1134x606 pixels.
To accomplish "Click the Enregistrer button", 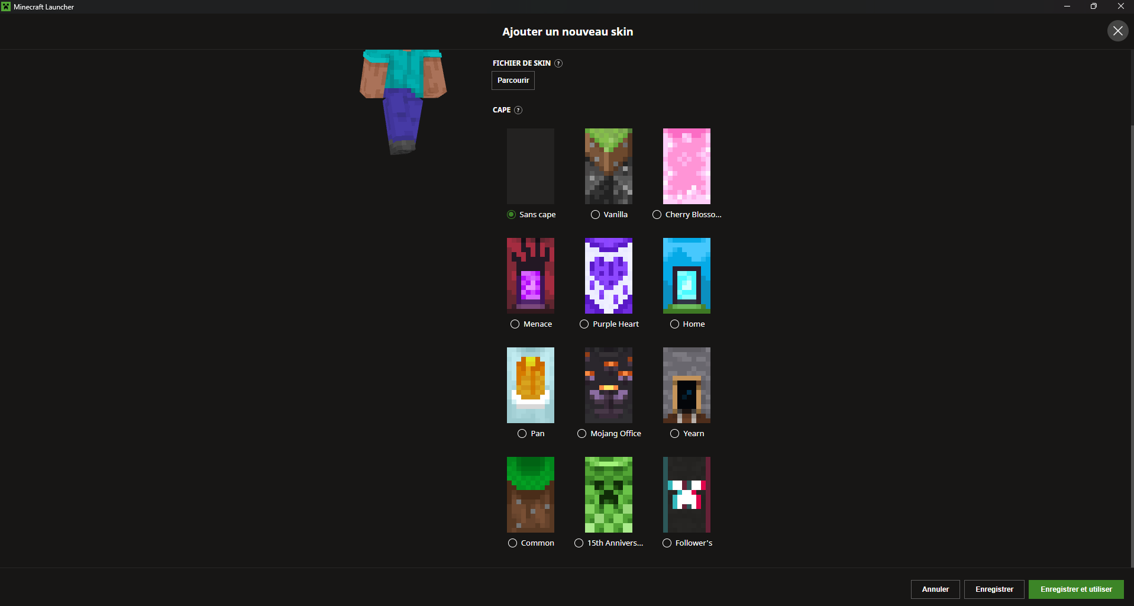I will tap(994, 589).
